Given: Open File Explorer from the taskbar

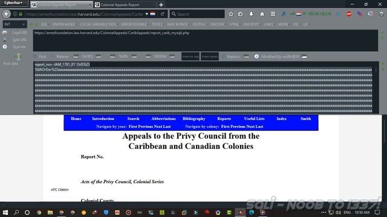Looking at the screenshot, I should pos(50,212).
